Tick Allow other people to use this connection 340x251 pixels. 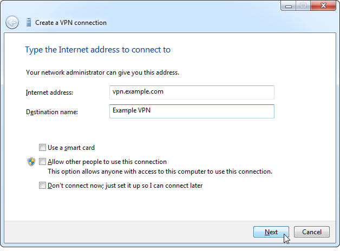(43, 162)
